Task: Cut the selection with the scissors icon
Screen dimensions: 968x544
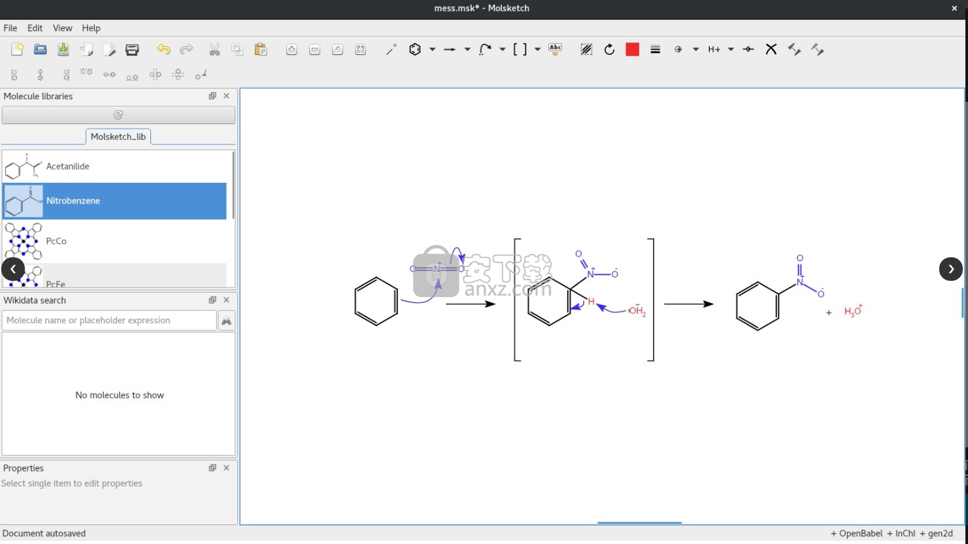Action: click(214, 50)
